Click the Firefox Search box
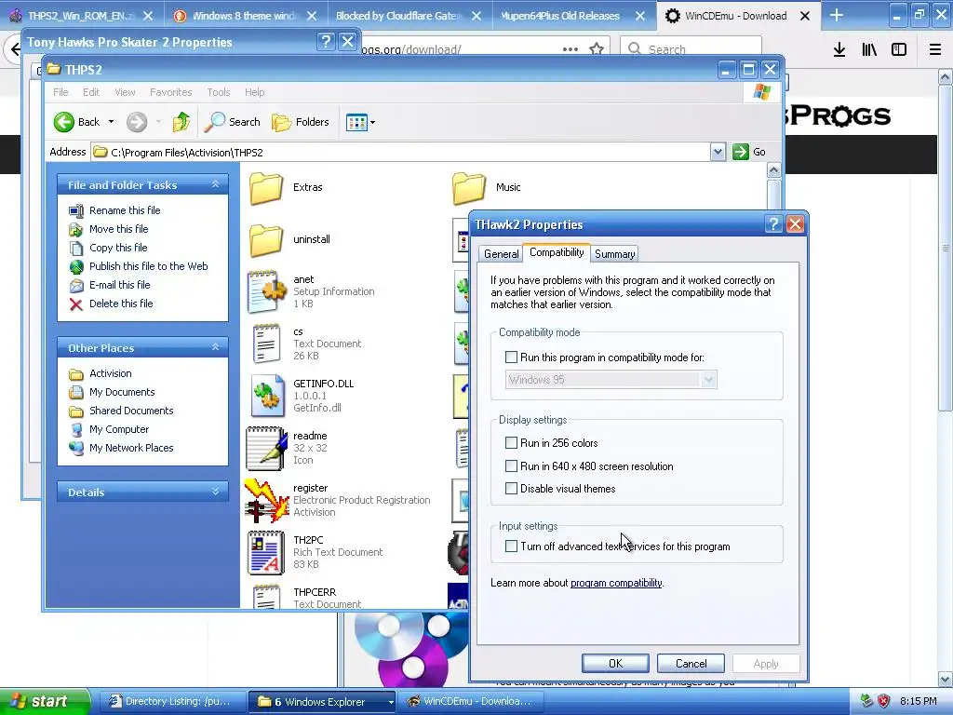The image size is (953, 715). 691,49
